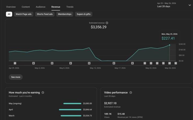Click the clock icon beside Estimated revenue
The image size is (193, 120).
click(x=107, y=23)
